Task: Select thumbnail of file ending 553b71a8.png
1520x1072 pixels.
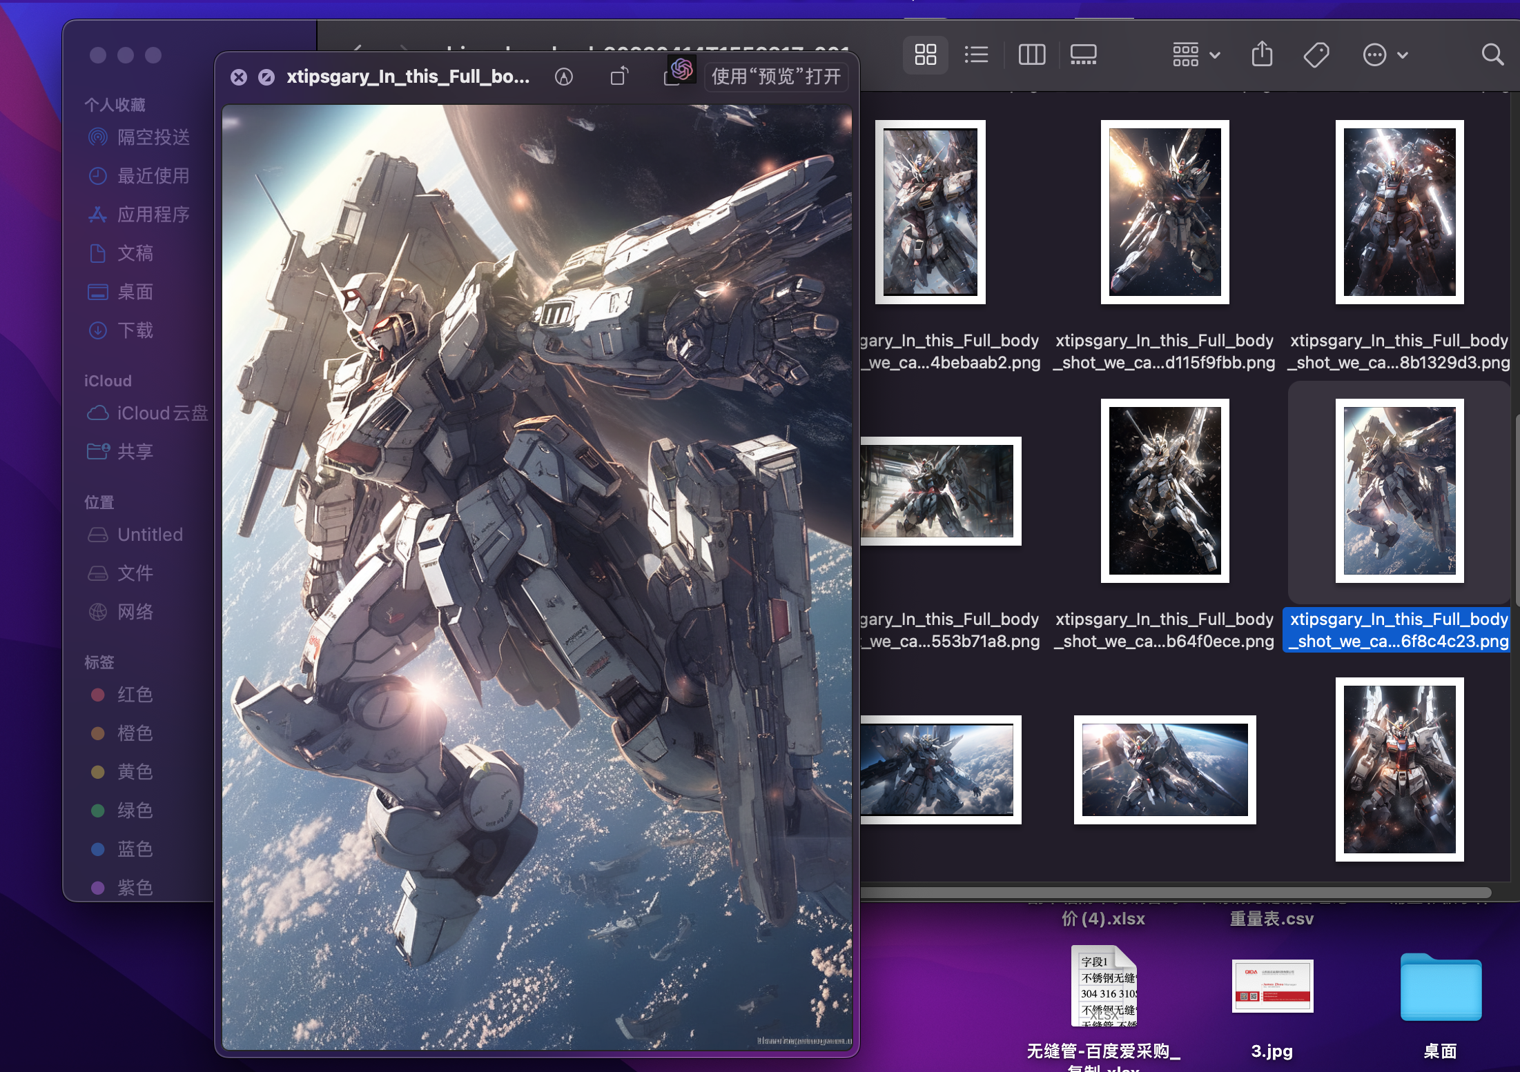Action: coord(940,490)
